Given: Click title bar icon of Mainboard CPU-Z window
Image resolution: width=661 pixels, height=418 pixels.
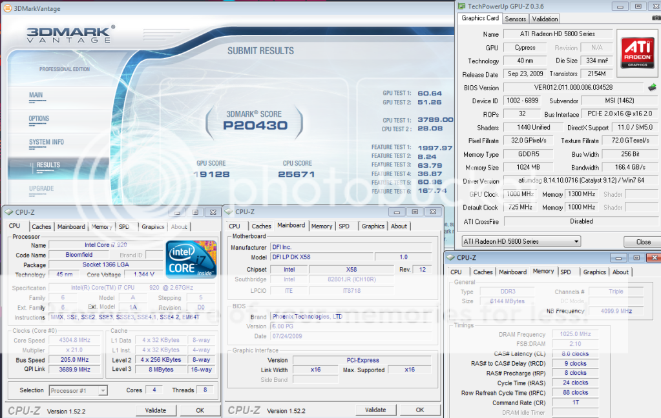Looking at the screenshot, I should click(x=228, y=212).
